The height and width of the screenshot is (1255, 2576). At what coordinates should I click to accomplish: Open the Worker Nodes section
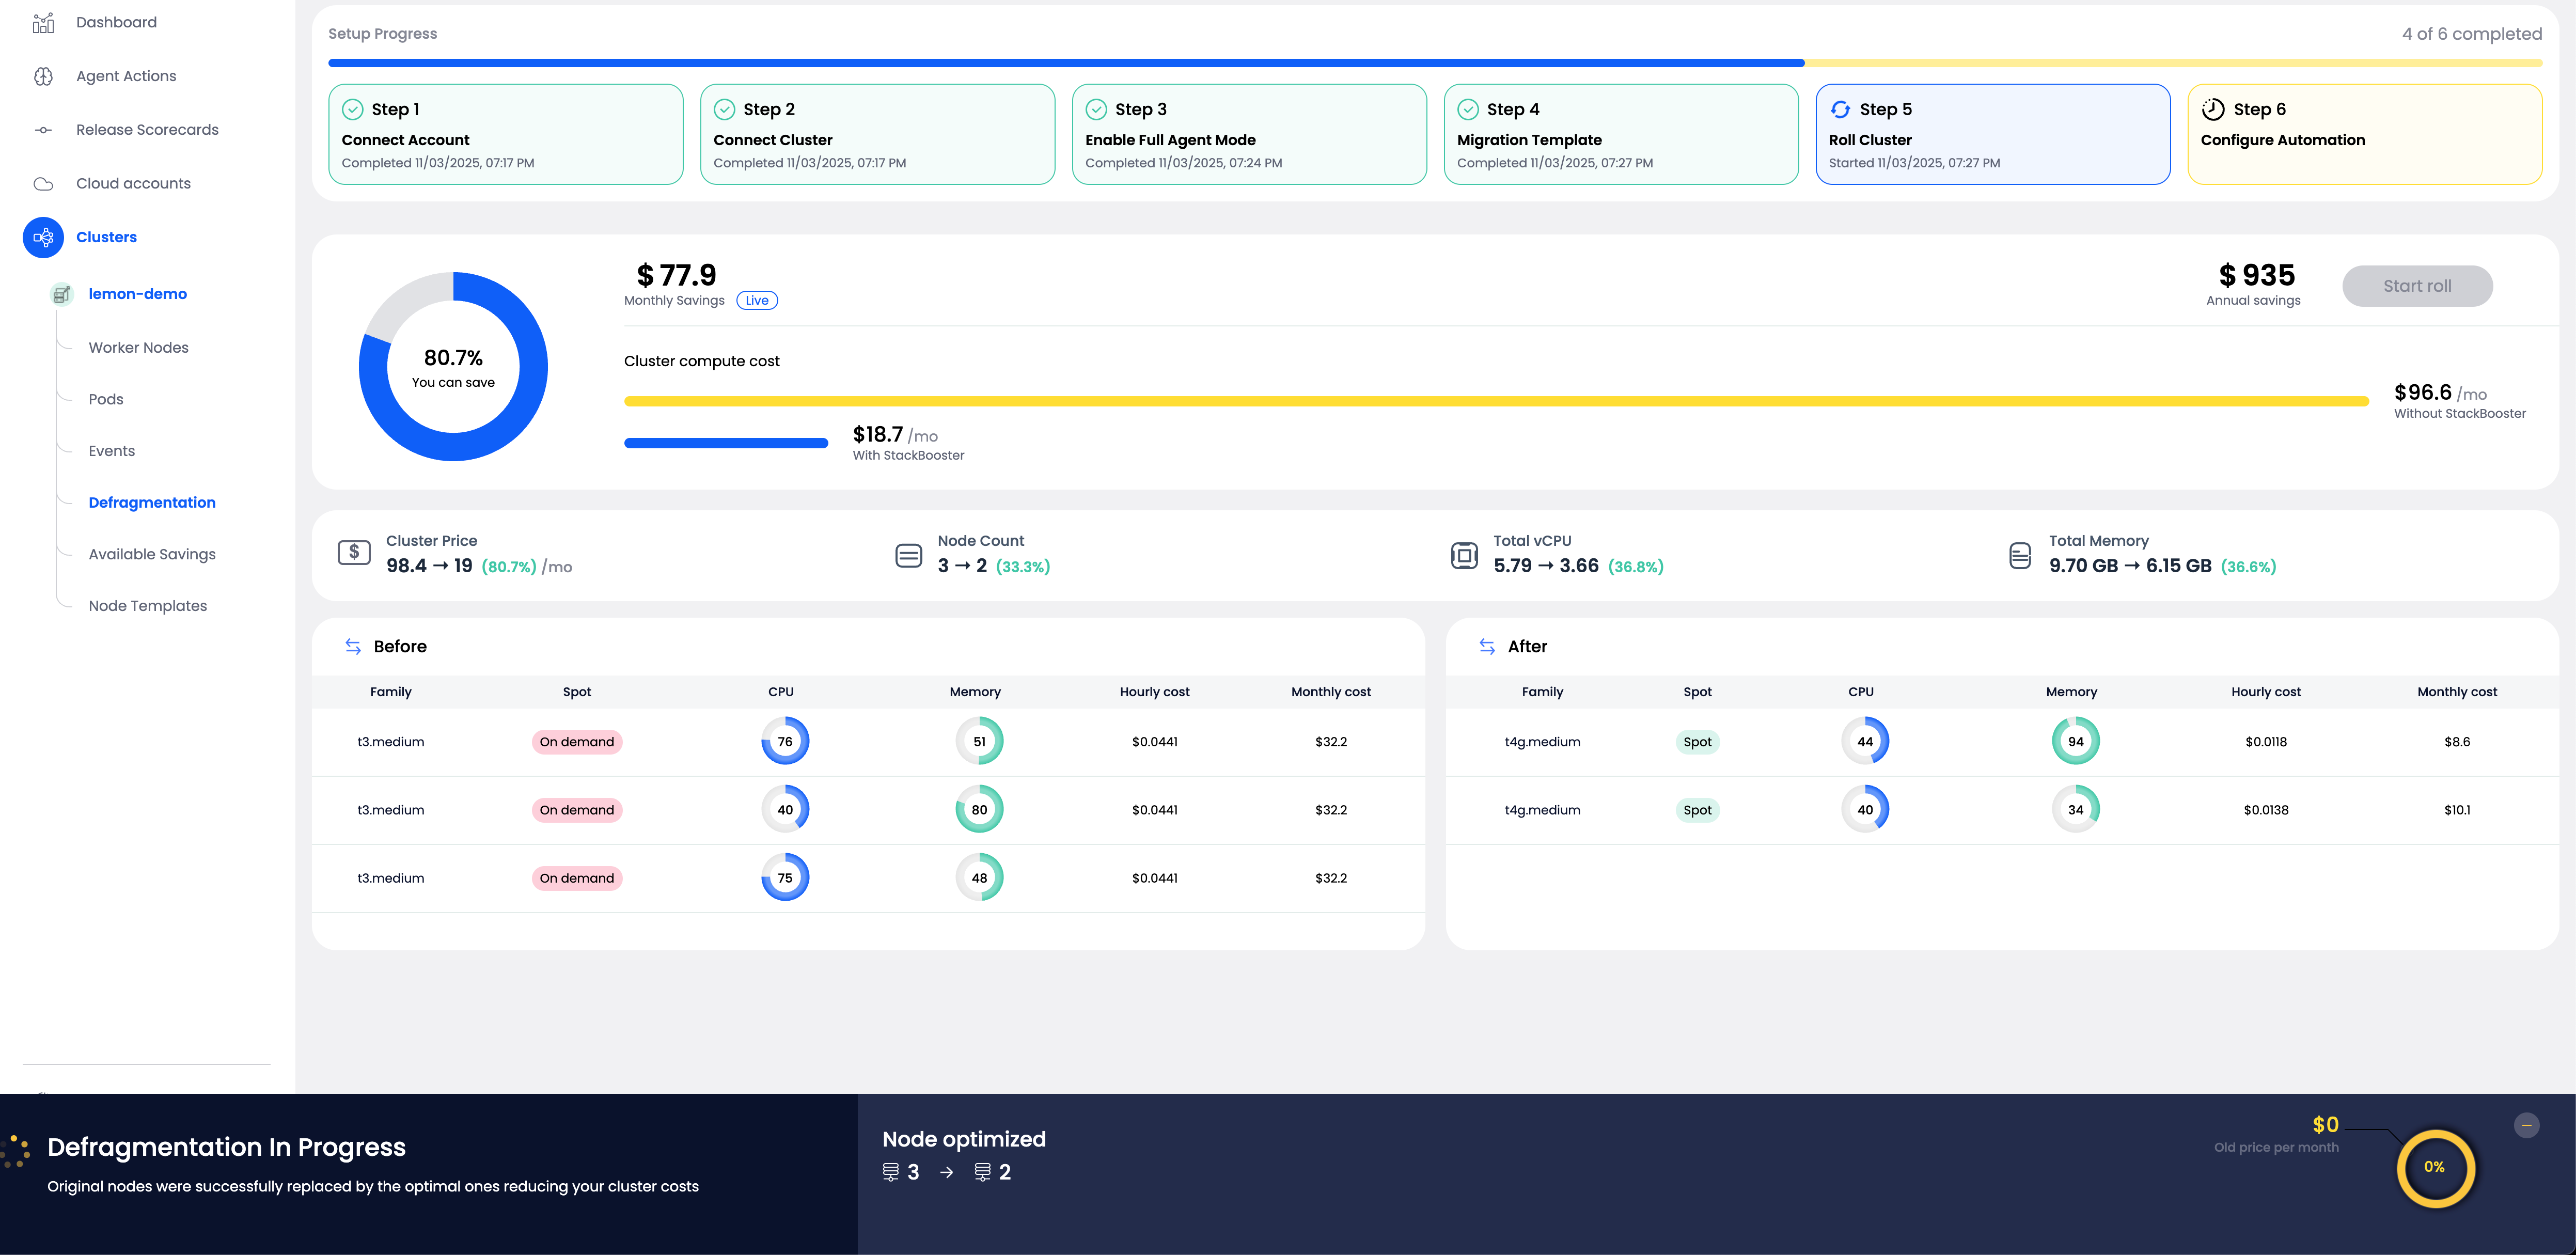tap(138, 348)
